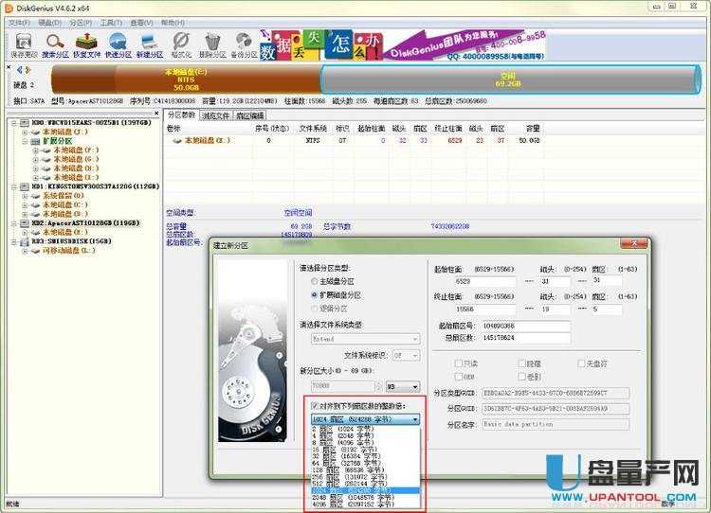Open the 工具(T) menu
The height and width of the screenshot is (513, 711).
click(x=111, y=22)
